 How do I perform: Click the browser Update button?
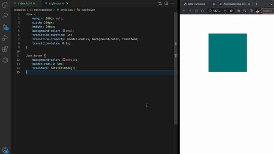[267, 11]
